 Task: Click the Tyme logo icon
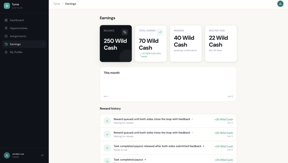click(7, 6)
